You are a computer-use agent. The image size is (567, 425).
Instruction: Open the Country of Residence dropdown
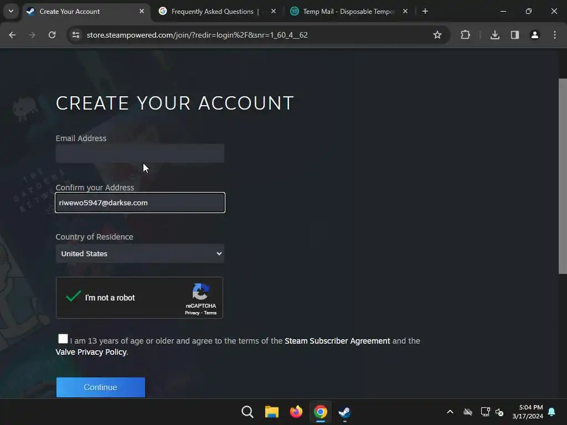(x=140, y=253)
